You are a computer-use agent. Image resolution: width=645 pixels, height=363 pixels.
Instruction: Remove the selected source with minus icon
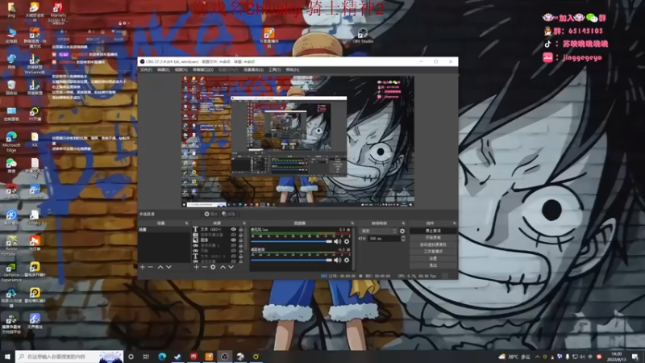(x=205, y=267)
